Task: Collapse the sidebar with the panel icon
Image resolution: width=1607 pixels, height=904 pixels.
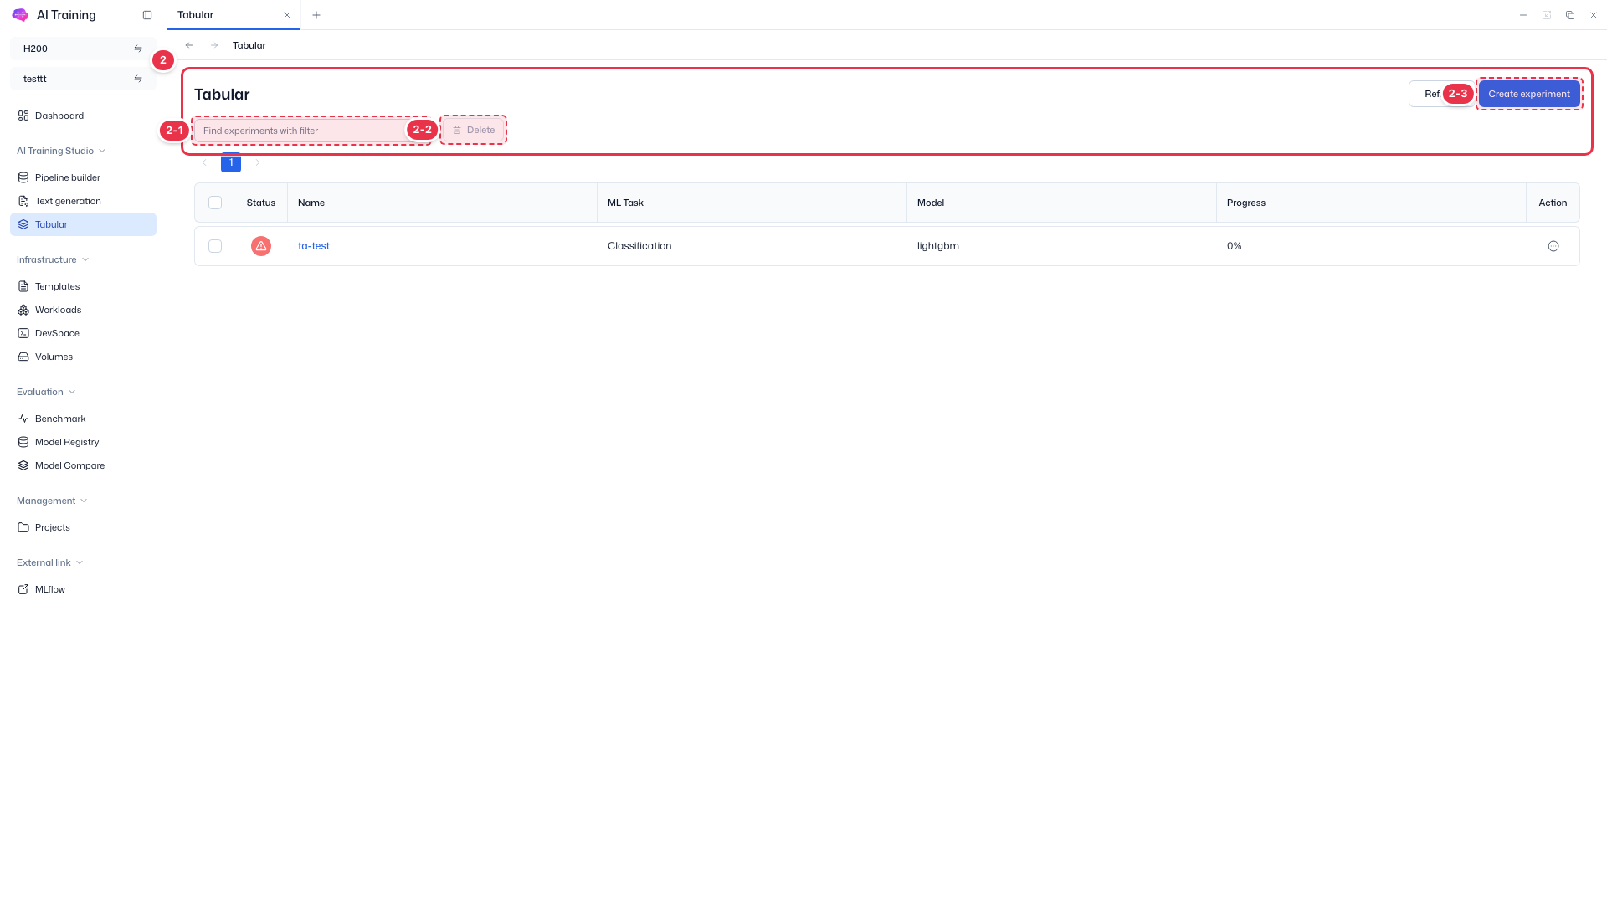Action: pos(147,15)
